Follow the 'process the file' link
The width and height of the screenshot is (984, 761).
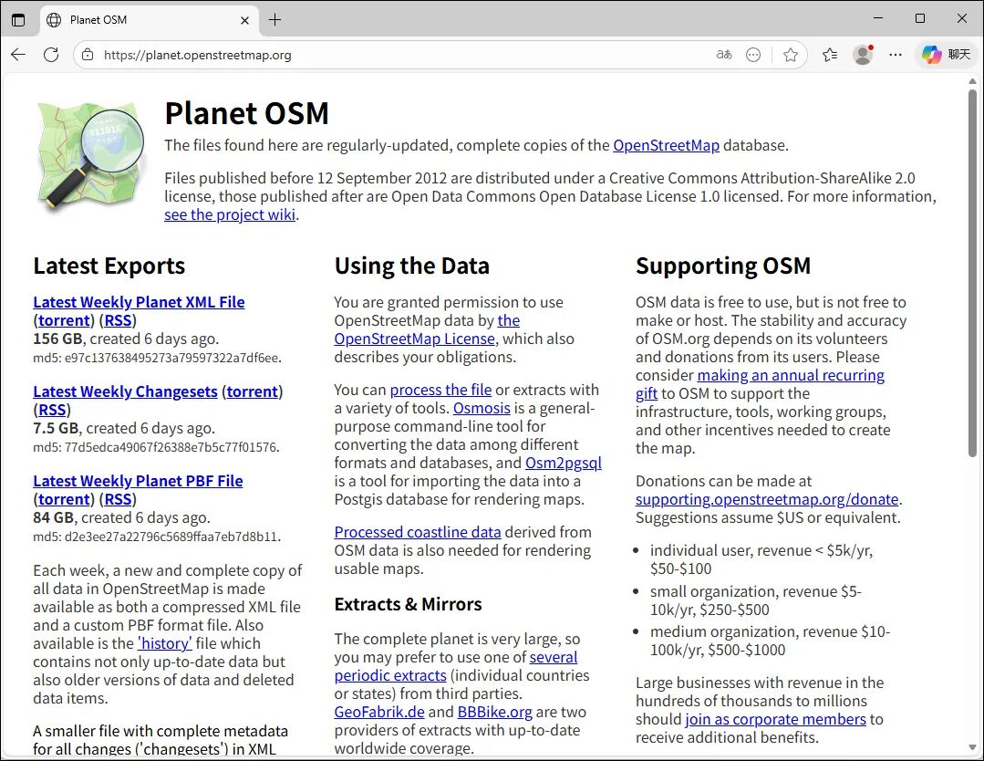[x=440, y=390]
